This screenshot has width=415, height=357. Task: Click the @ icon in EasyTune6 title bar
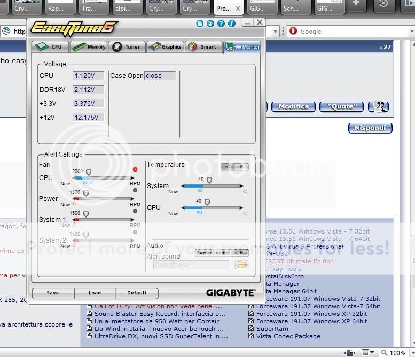(x=210, y=24)
